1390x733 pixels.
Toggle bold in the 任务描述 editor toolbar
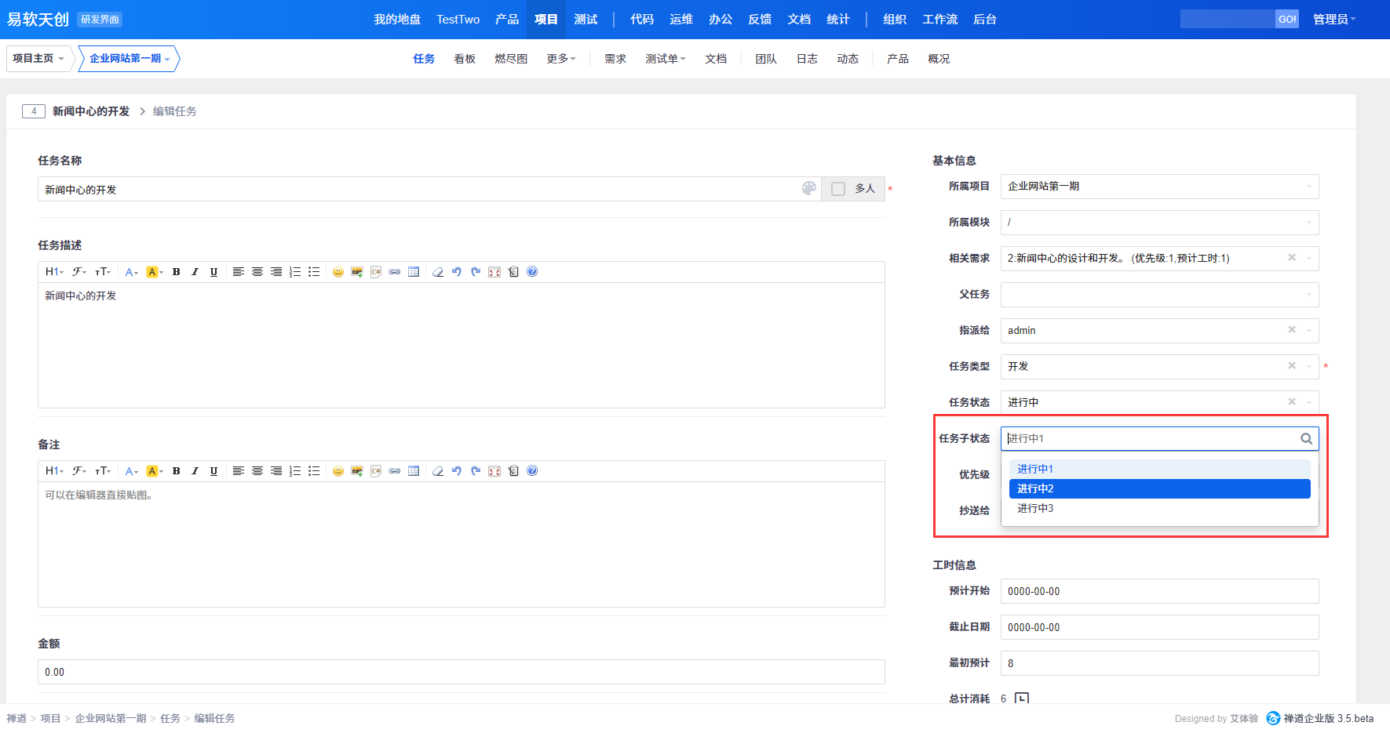[x=177, y=272]
